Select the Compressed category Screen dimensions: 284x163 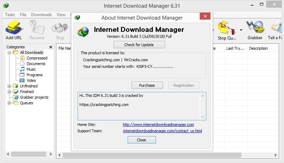click(37, 58)
